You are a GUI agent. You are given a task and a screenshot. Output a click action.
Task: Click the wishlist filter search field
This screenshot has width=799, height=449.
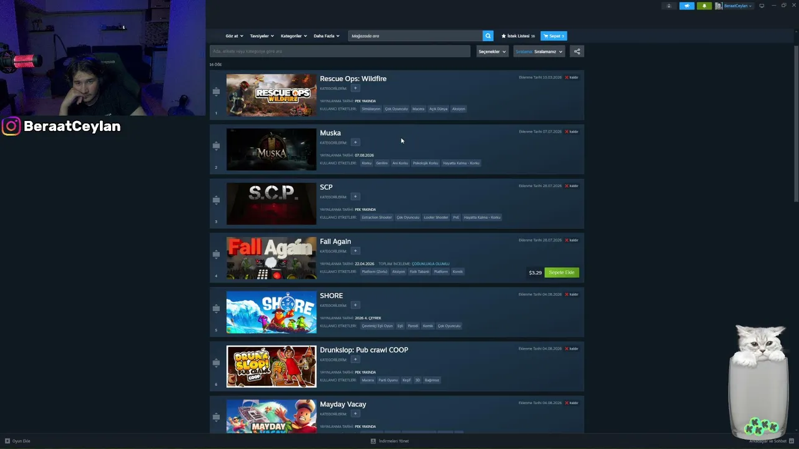pos(340,51)
